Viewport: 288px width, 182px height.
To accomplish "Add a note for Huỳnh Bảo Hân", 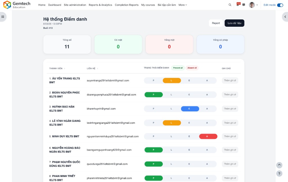I will (x=230, y=109).
